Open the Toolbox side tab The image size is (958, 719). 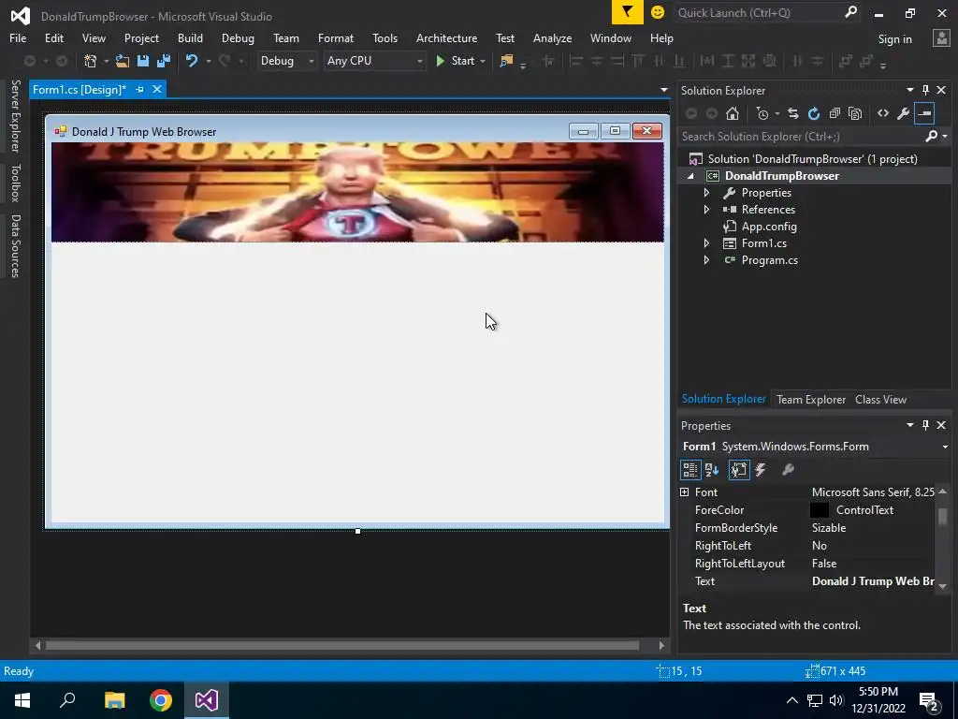point(15,183)
